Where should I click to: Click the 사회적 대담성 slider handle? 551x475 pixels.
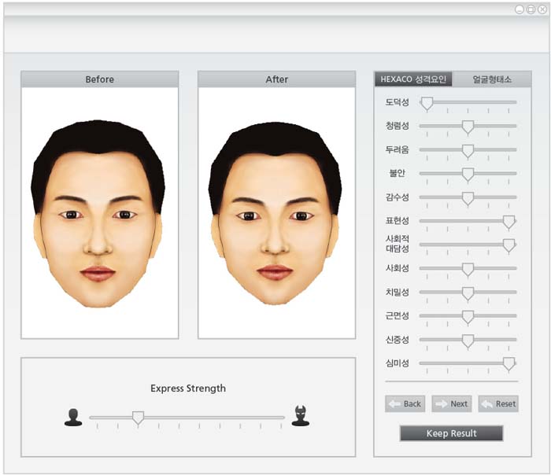(x=508, y=246)
